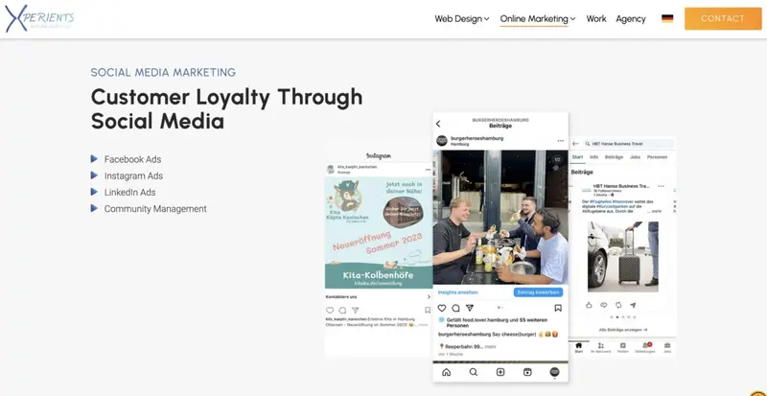Tap comment bubble icon on burger post

coord(455,308)
